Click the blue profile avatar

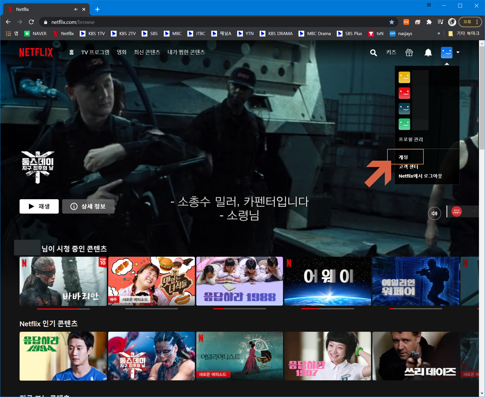tap(447, 53)
